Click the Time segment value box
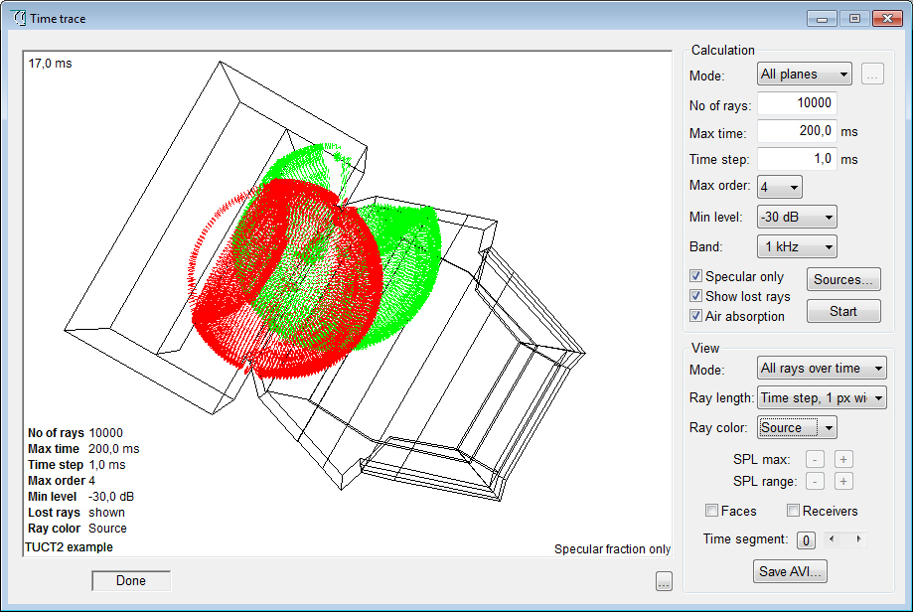The image size is (913, 612). pyautogui.click(x=806, y=540)
